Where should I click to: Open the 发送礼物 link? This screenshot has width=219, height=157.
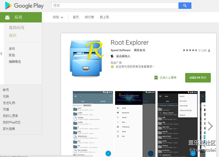tap(9, 103)
